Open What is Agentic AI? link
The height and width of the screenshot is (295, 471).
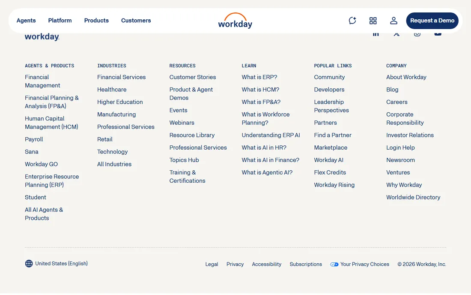(267, 172)
